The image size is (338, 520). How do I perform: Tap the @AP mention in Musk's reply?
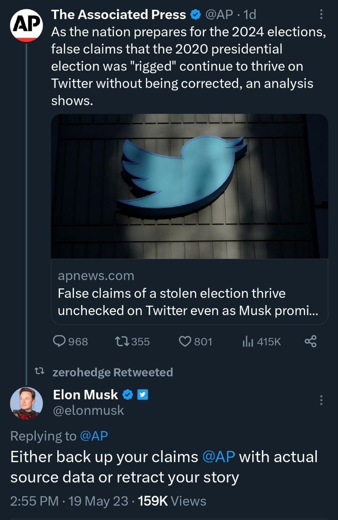pos(218,457)
